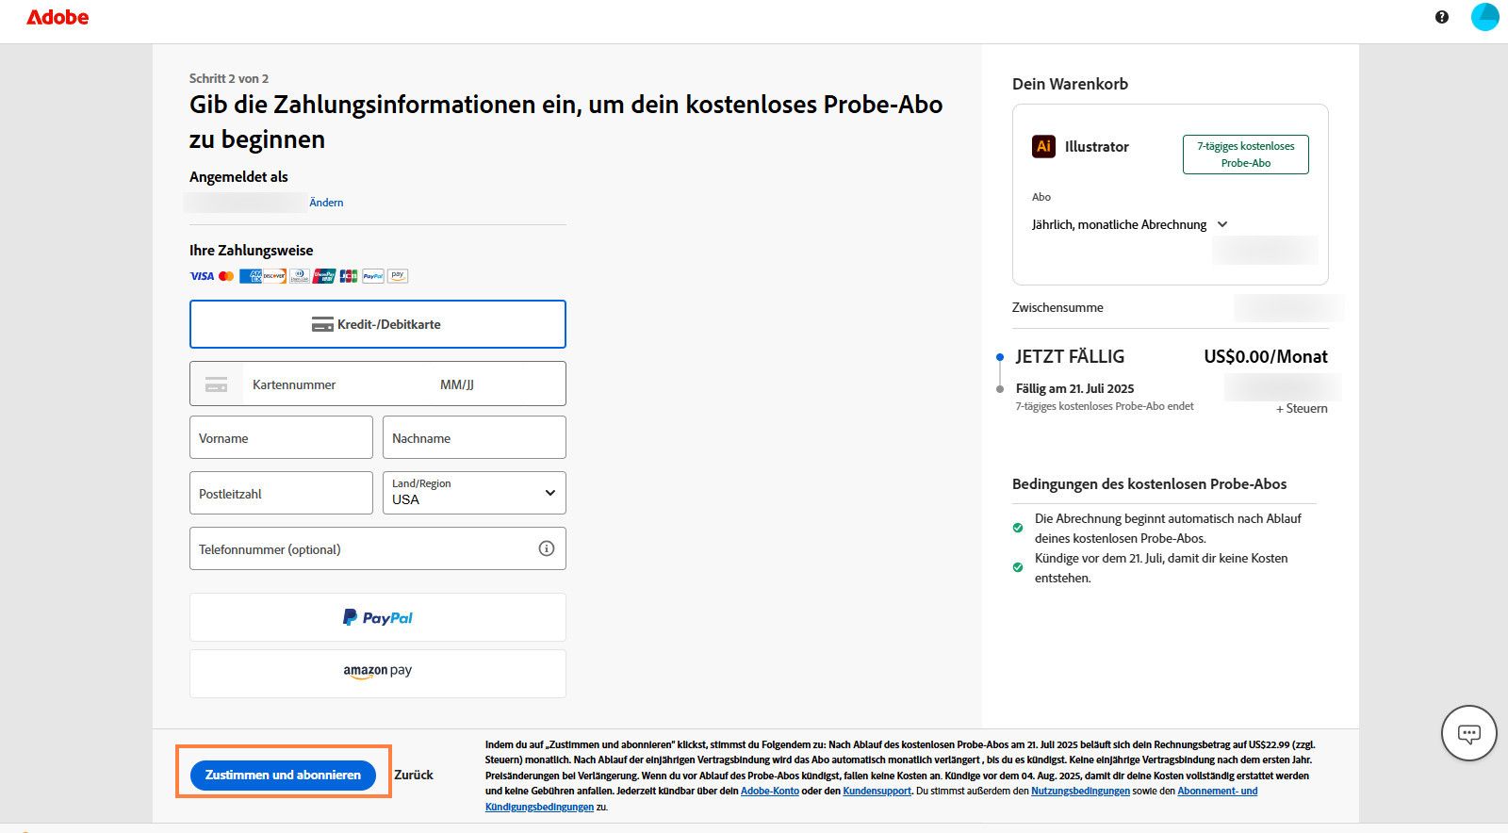Expand the Jährlich, monatliche Abrechnung plan dropdown
This screenshot has height=833, width=1508.
[x=1129, y=224]
